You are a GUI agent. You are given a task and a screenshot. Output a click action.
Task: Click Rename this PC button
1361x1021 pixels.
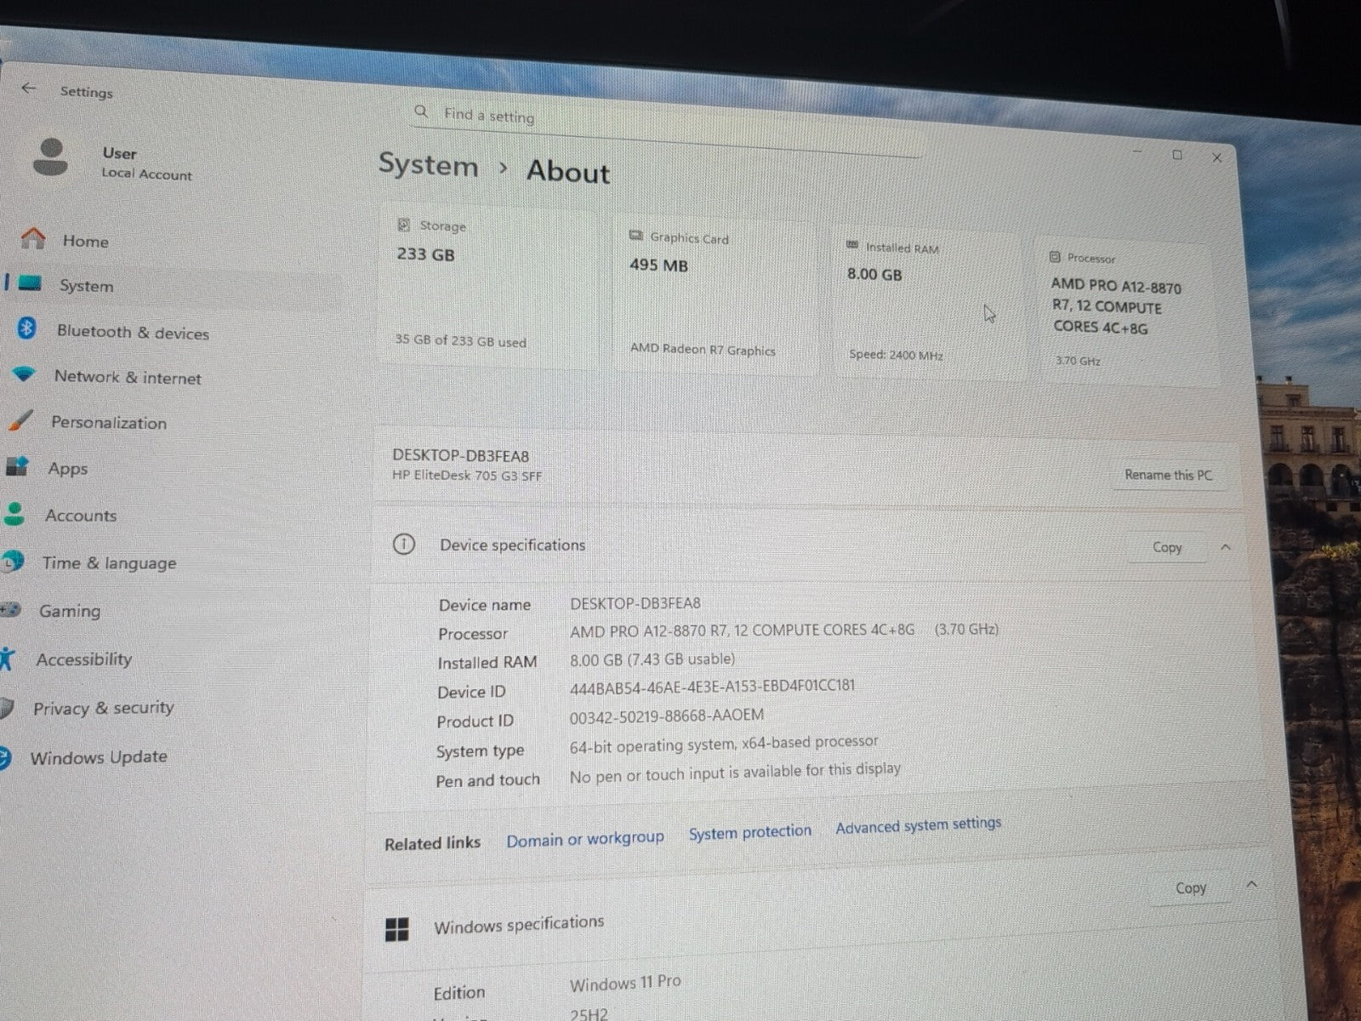(x=1168, y=475)
